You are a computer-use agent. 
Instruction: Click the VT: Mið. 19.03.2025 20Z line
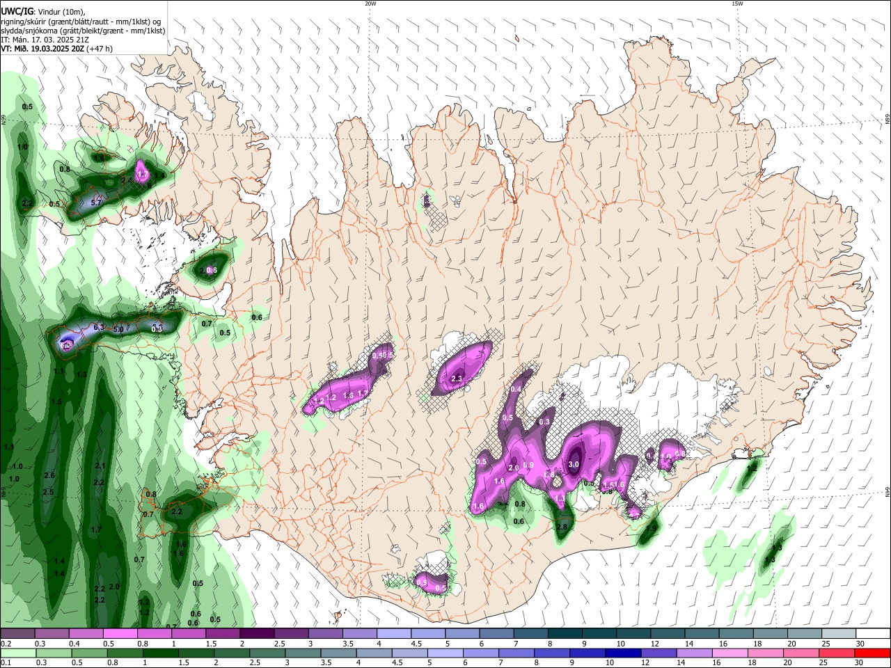[x=56, y=49]
